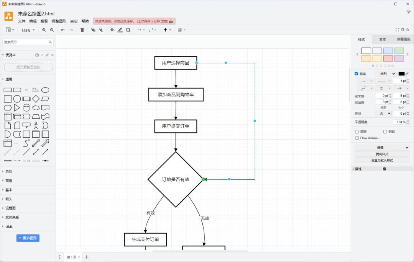This screenshot has width=414, height=262.
Task: Select the hexagon shape in General palette
Action: 8,108
